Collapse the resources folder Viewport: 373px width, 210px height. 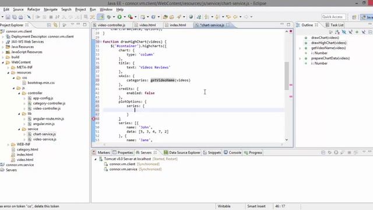tap(8, 72)
